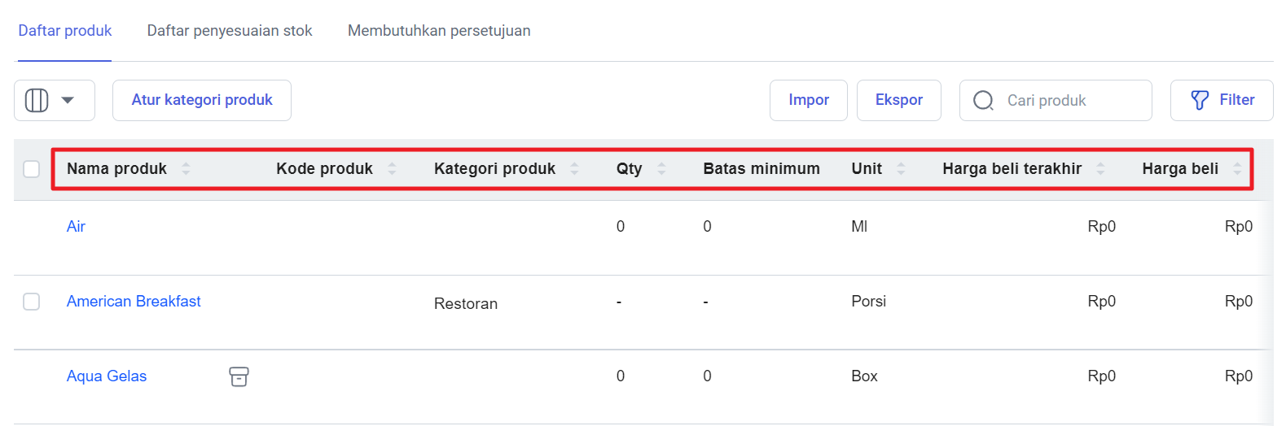This screenshot has width=1286, height=426.
Task: Click the archive box icon beside Aqua Gelas
Action: pos(239,376)
